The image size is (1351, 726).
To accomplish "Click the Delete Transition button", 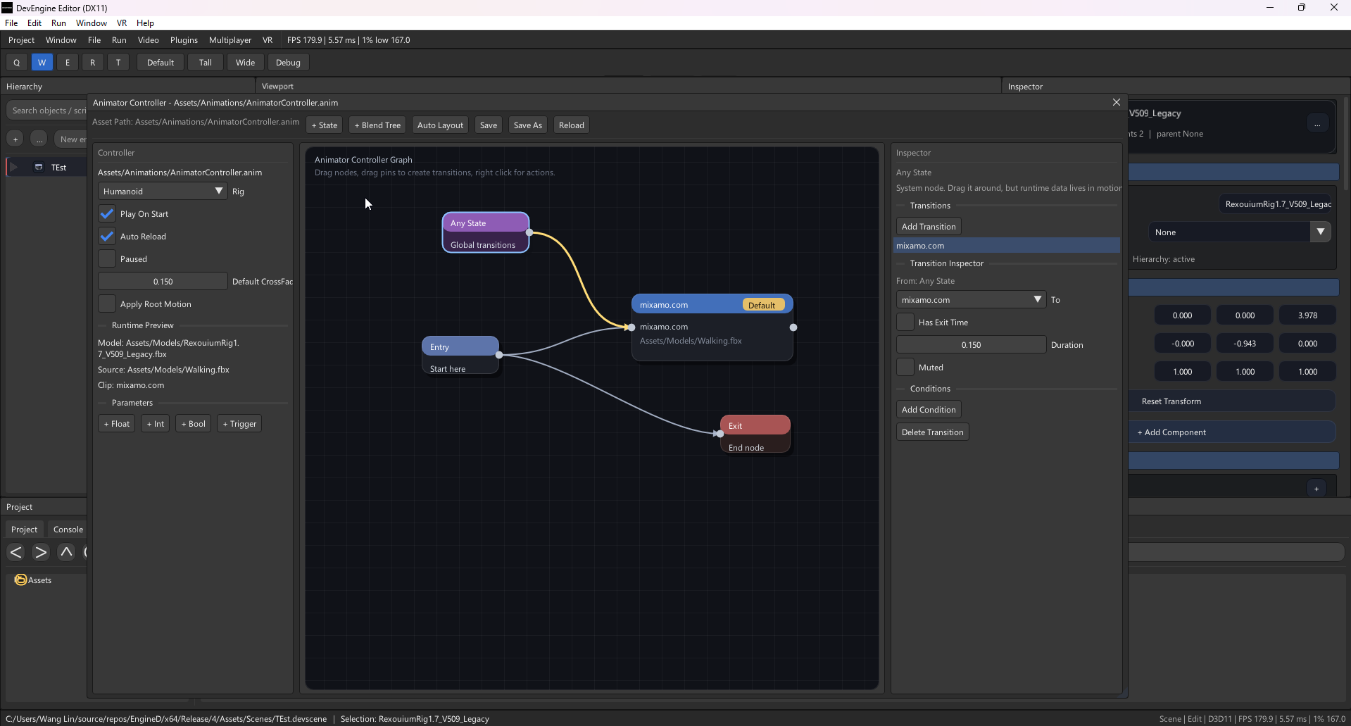I will tap(933, 432).
